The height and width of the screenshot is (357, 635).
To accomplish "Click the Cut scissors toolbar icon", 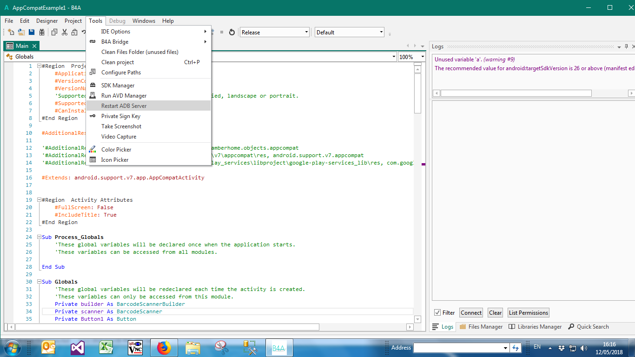I will (64, 32).
